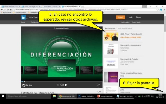This screenshot has height=104, width=166.
Task: Click slide progress bar
Action: pyautogui.click(x=62, y=81)
